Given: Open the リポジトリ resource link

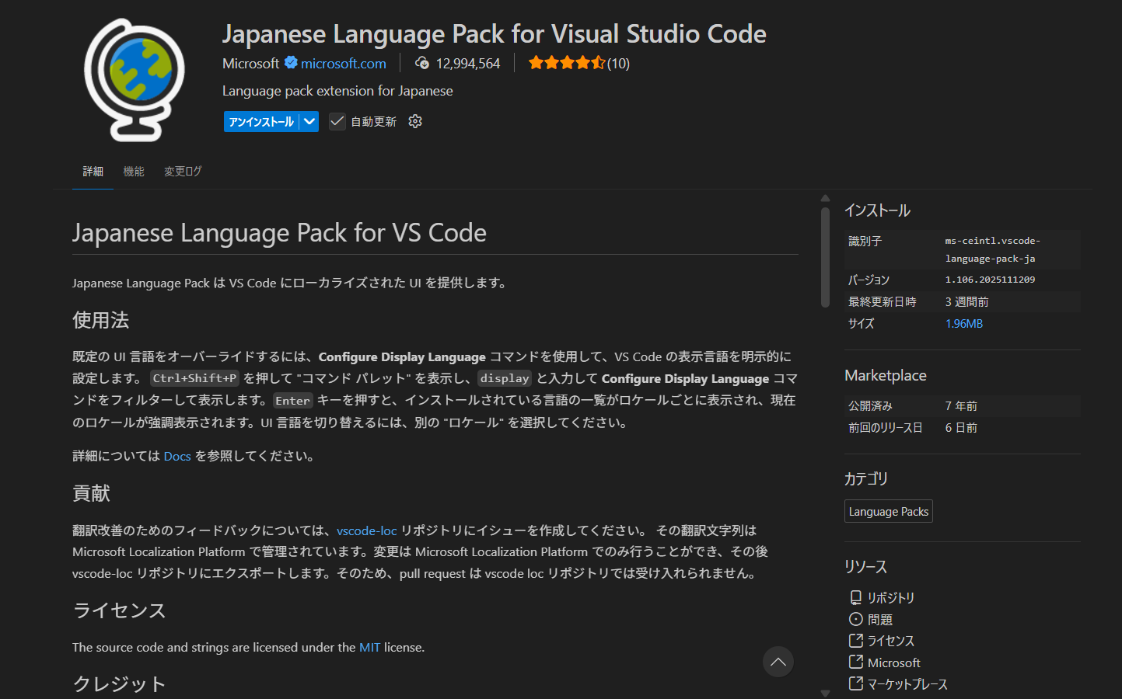Looking at the screenshot, I should [891, 597].
